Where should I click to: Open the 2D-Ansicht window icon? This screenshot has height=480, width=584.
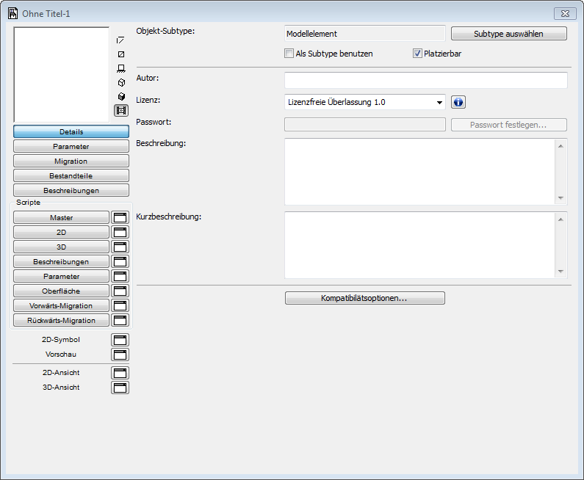(120, 373)
